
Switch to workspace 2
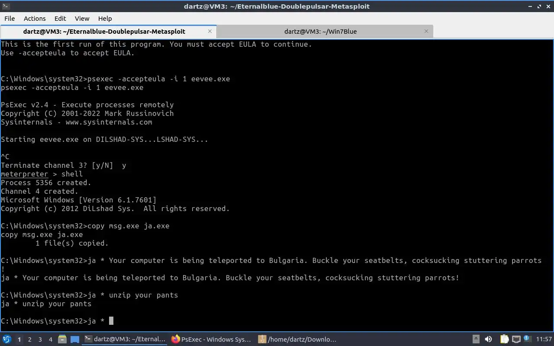click(29, 340)
